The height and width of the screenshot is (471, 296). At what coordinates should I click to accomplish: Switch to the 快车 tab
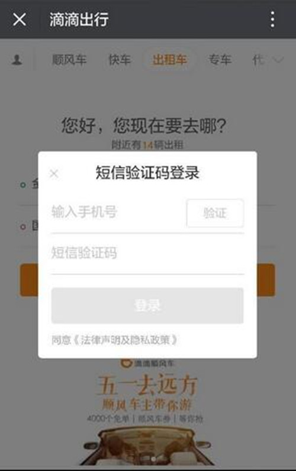tap(120, 60)
